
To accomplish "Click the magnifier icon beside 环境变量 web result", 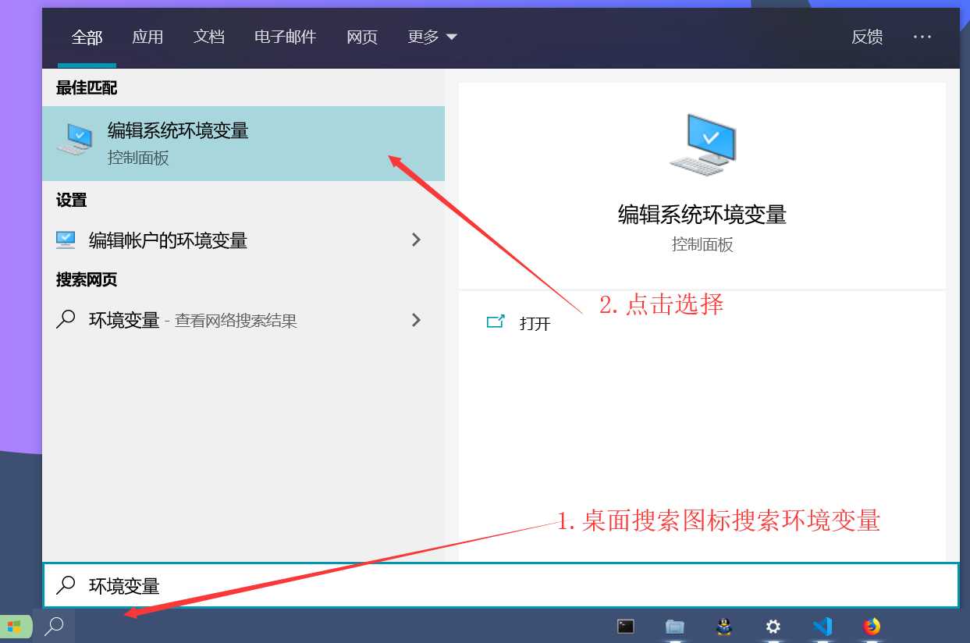I will (x=66, y=319).
